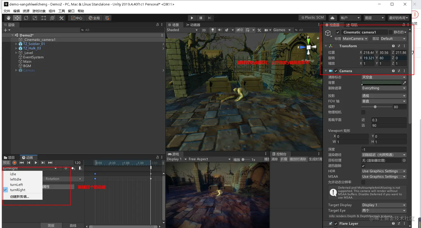This screenshot has height=228, width=421.
Task: Select 创建新剪辑... (Create New Clip) option
Action: [x=23, y=197]
